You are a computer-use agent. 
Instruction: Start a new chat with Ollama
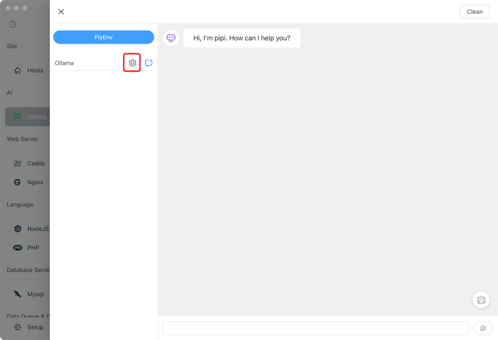click(x=149, y=63)
